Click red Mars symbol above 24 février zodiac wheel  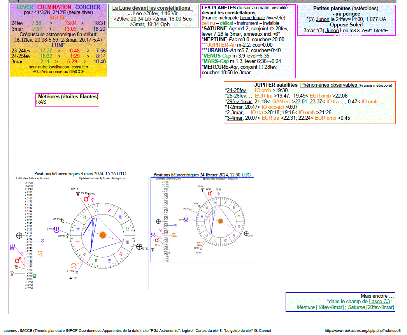point(210,194)
